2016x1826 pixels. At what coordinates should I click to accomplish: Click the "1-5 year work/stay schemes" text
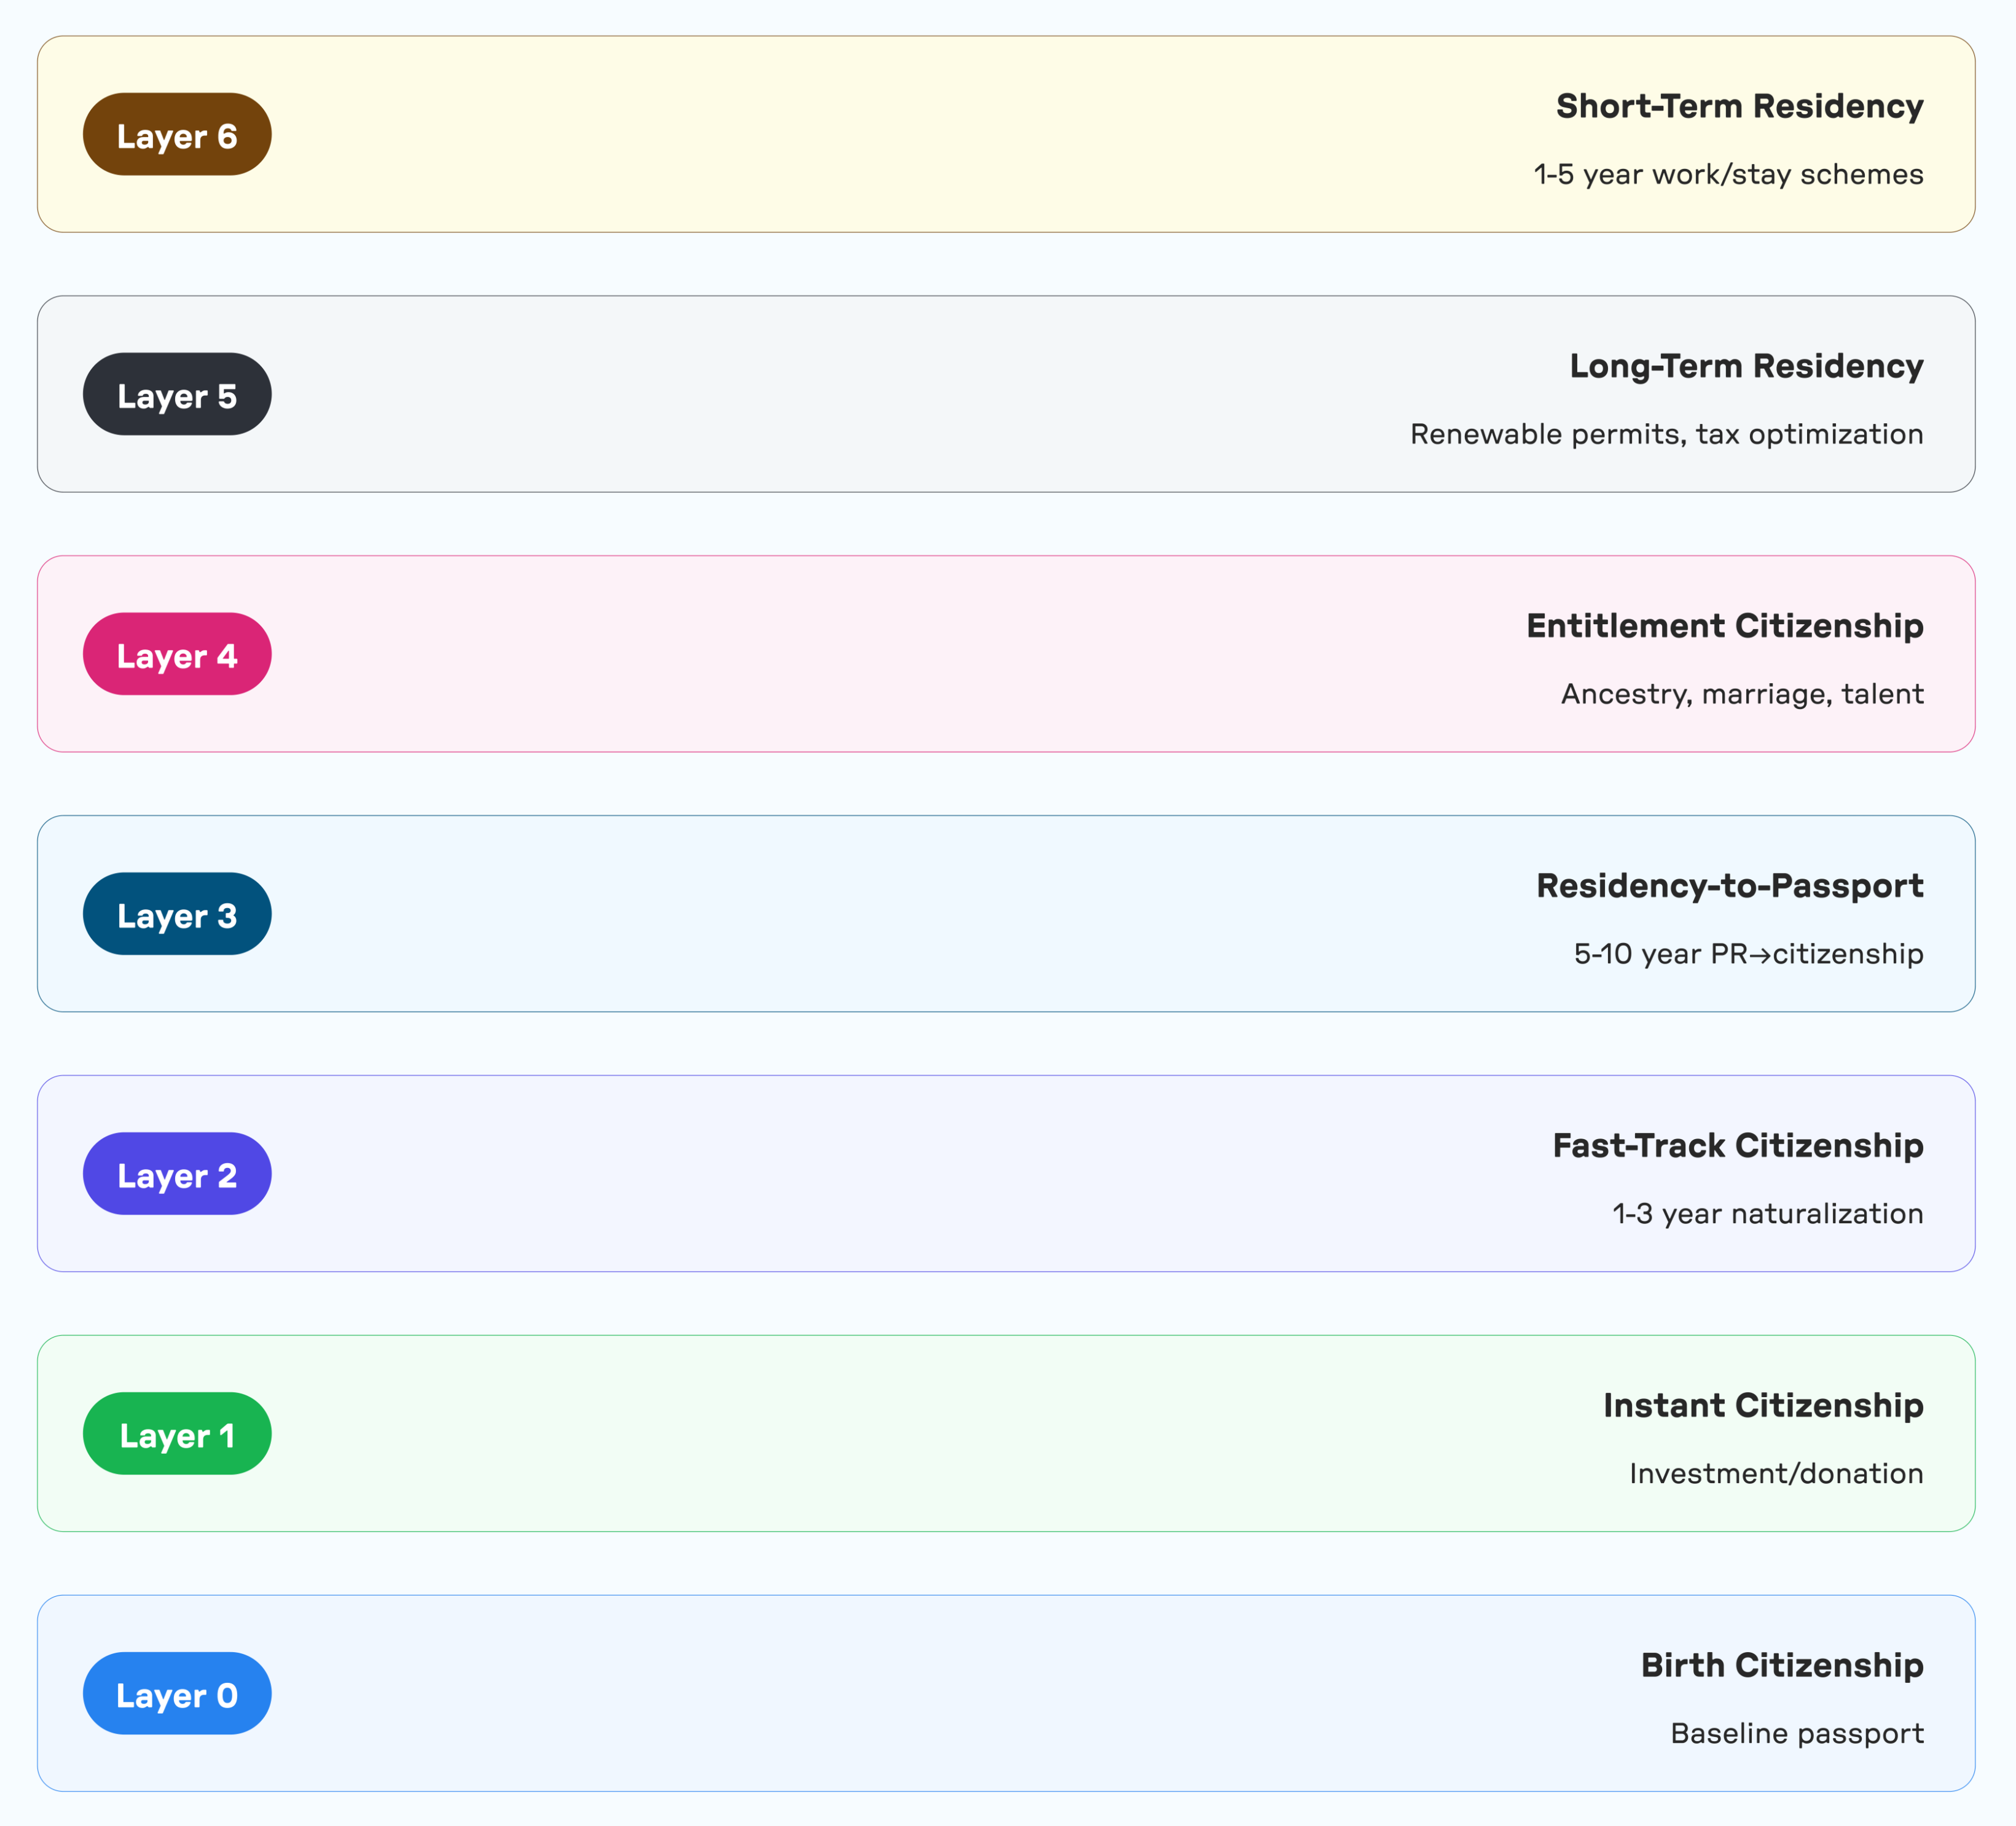pyautogui.click(x=1728, y=175)
